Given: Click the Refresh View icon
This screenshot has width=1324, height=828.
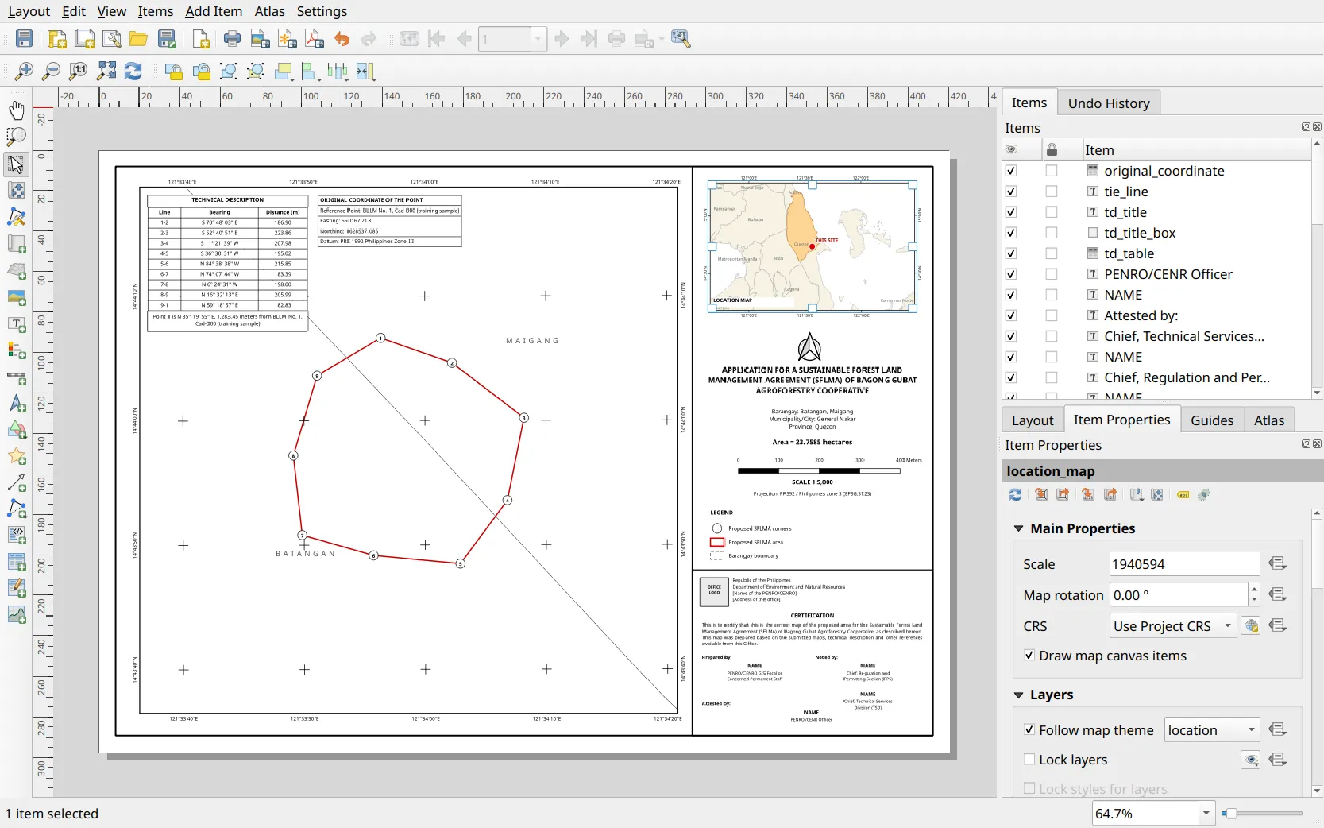Looking at the screenshot, I should [133, 72].
